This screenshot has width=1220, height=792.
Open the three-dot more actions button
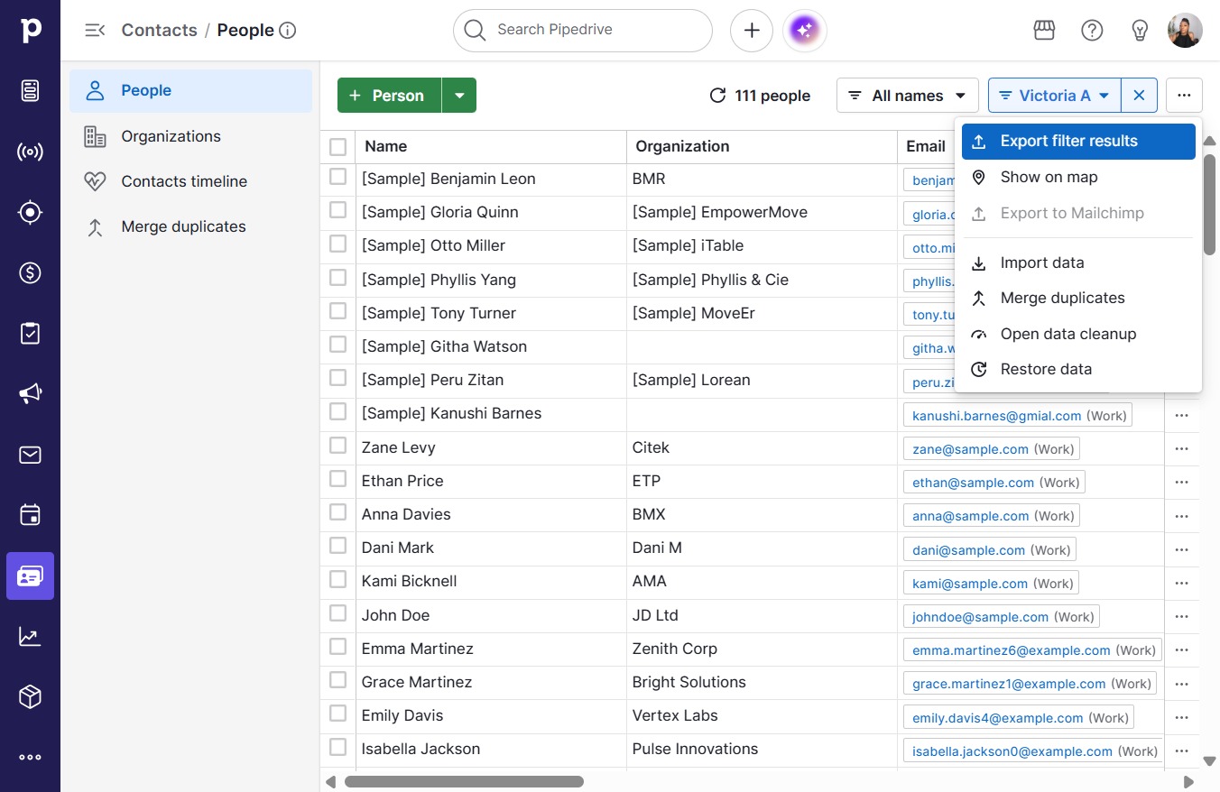[x=1184, y=96]
